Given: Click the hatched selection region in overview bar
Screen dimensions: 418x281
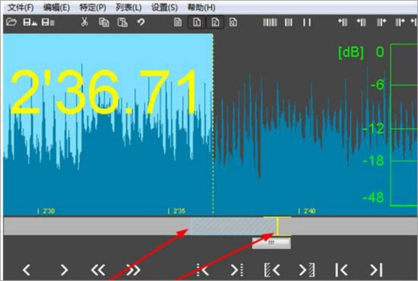Looking at the screenshot, I should [x=233, y=226].
